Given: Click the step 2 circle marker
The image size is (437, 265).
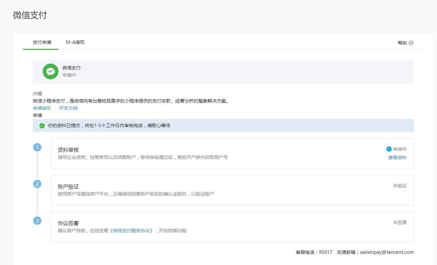Looking at the screenshot, I should coord(37,184).
